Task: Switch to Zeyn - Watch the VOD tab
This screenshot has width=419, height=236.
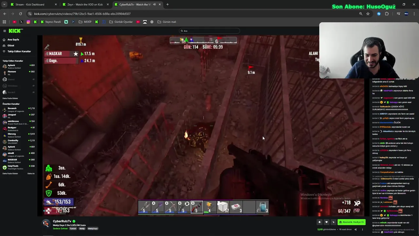Action: [85, 5]
